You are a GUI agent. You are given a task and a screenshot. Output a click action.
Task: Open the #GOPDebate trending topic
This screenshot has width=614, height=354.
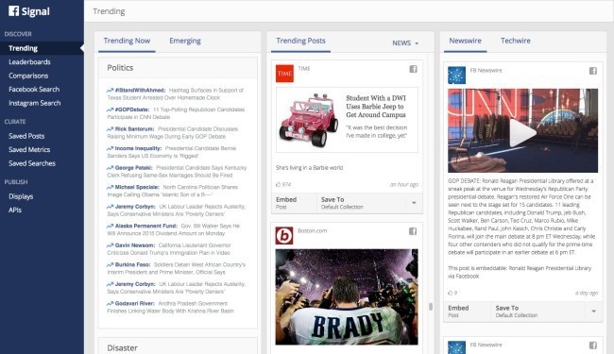coord(132,110)
